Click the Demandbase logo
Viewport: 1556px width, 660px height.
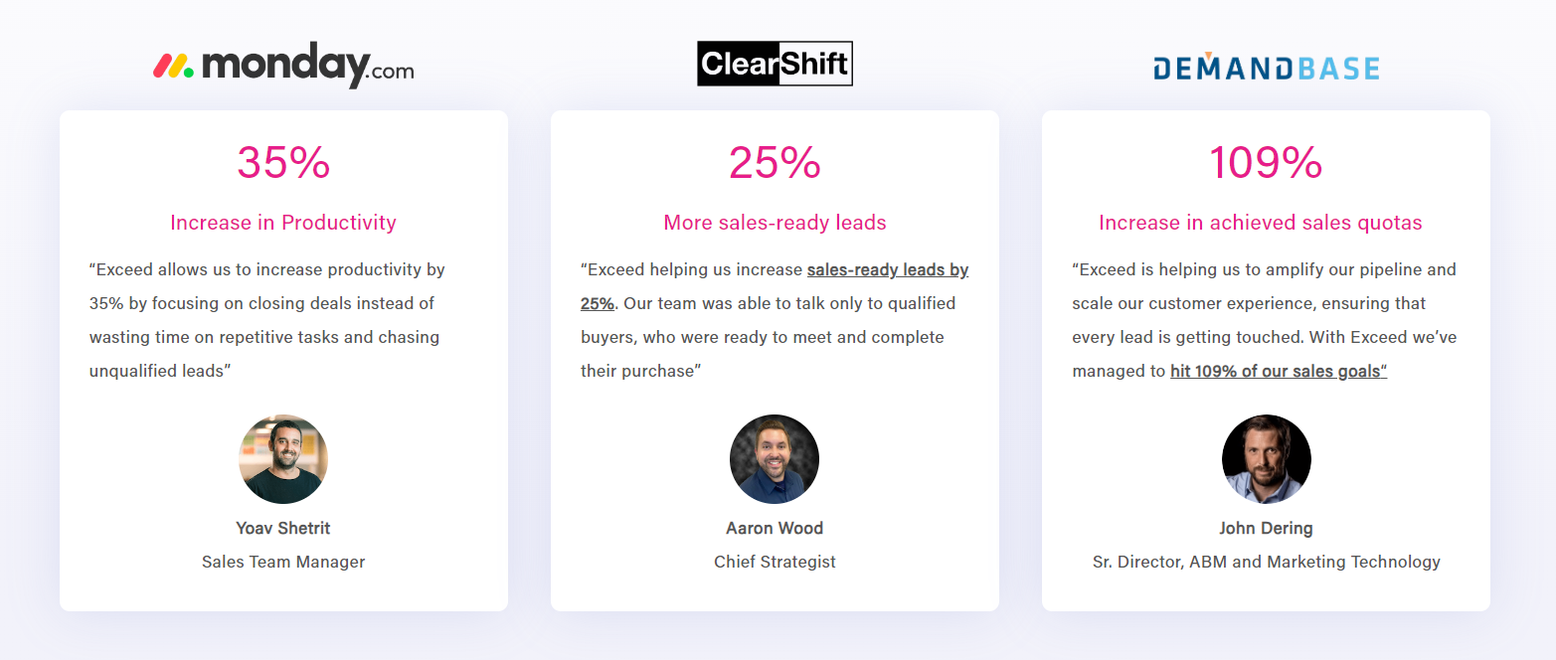tap(1266, 67)
